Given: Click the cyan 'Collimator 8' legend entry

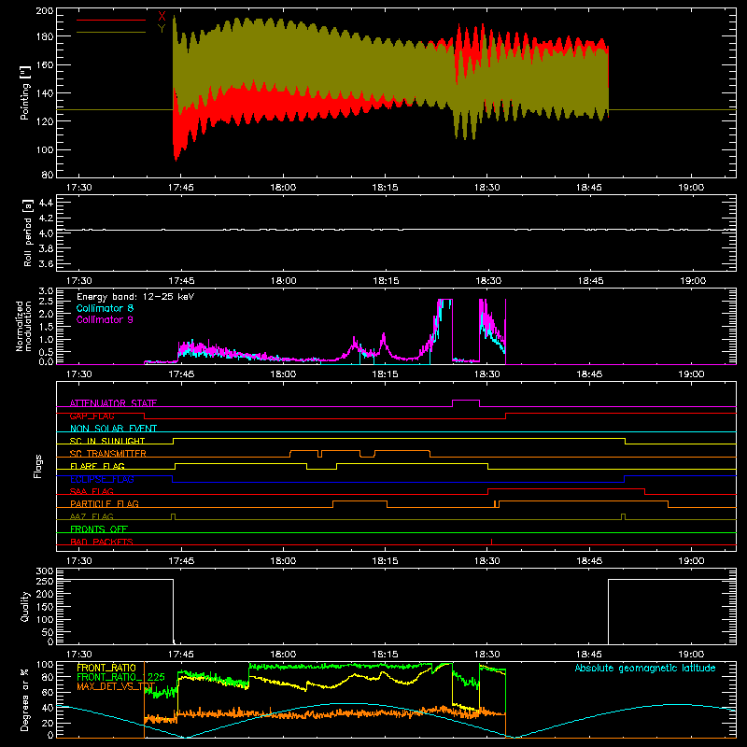Looking at the screenshot, I should tap(105, 308).
